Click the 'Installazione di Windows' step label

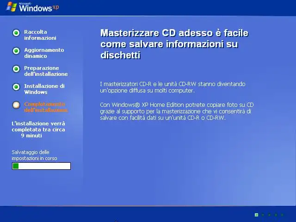click(x=44, y=89)
